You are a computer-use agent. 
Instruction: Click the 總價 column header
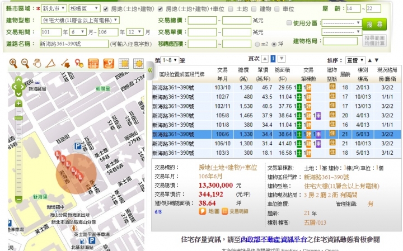pos(243,74)
